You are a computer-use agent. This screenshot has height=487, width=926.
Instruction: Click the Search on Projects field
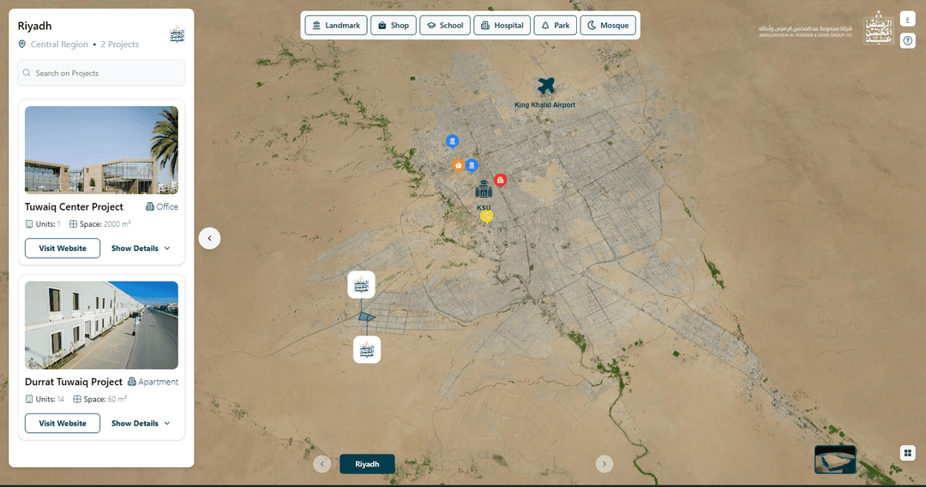101,74
